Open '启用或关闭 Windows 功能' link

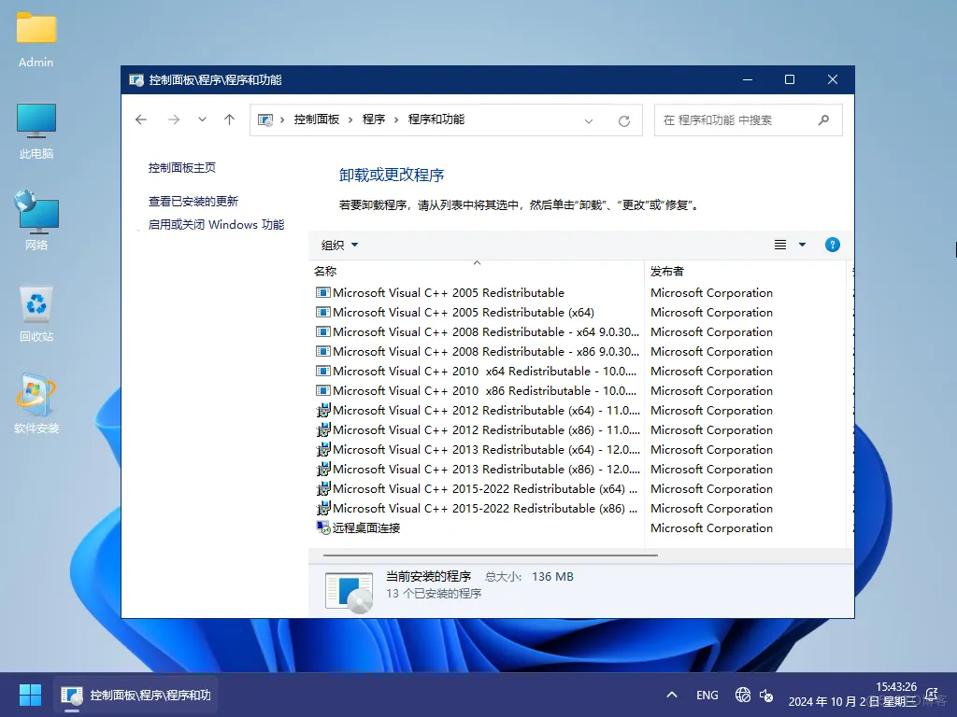pos(216,224)
